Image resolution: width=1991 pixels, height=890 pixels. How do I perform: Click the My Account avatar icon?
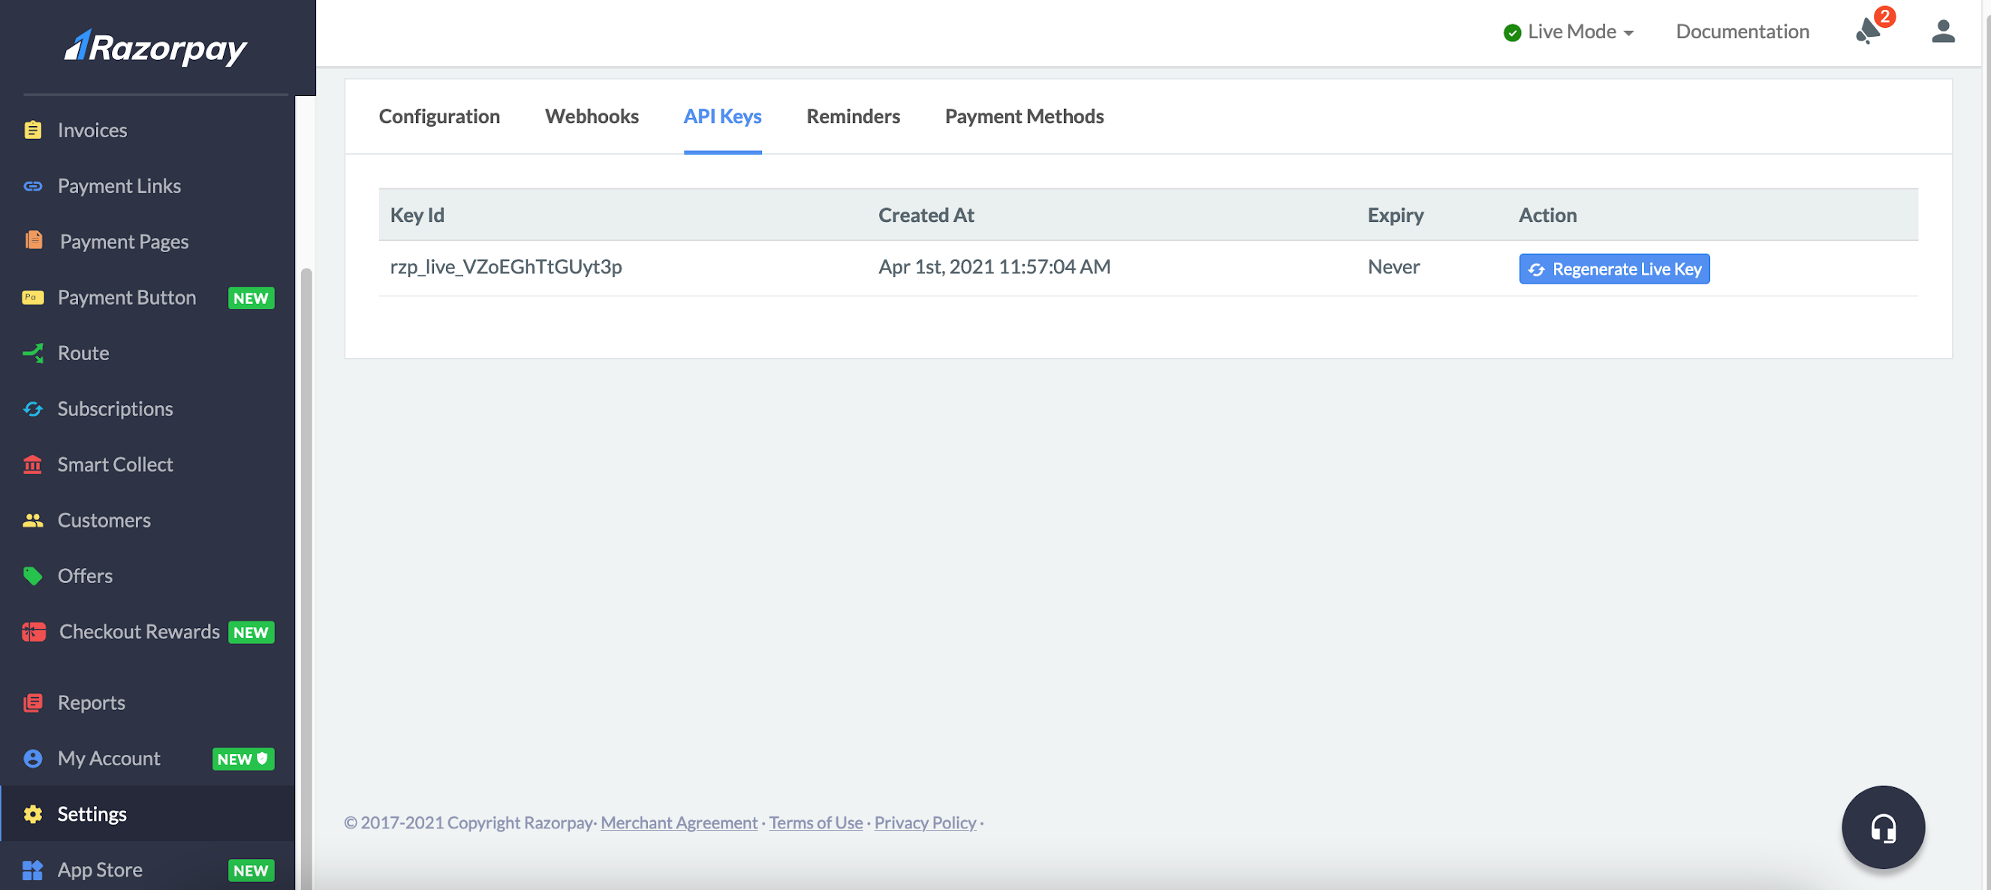(x=32, y=758)
